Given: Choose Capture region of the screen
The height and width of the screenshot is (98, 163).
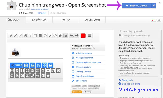Looking at the screenshot, I should click(88, 62).
